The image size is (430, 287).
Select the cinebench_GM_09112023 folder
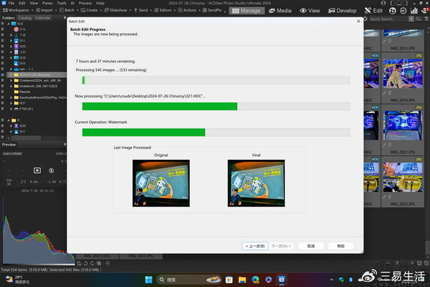36,86
